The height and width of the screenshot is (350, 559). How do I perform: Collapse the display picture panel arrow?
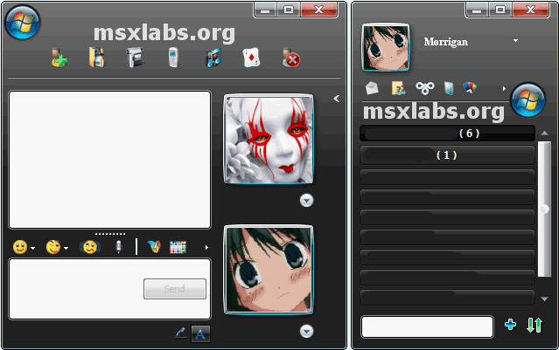[x=336, y=99]
